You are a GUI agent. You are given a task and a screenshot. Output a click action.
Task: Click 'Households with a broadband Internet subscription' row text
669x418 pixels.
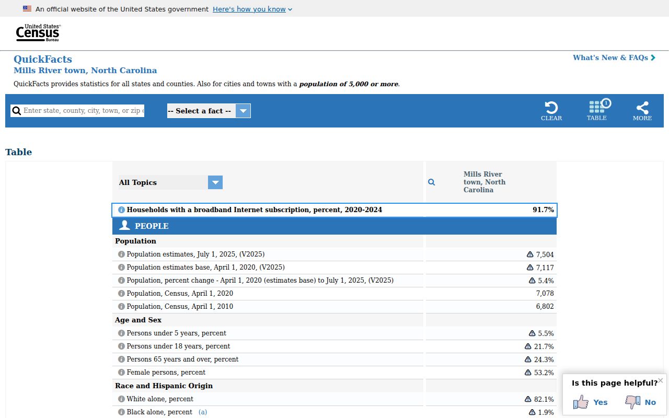255,210
